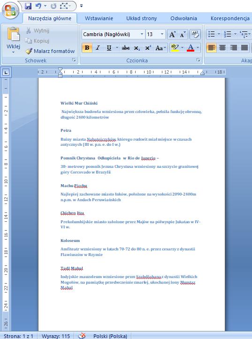Screen dimensions: 252x339
Task: Paste using the Wklej clipboard icon
Action: tap(13, 34)
